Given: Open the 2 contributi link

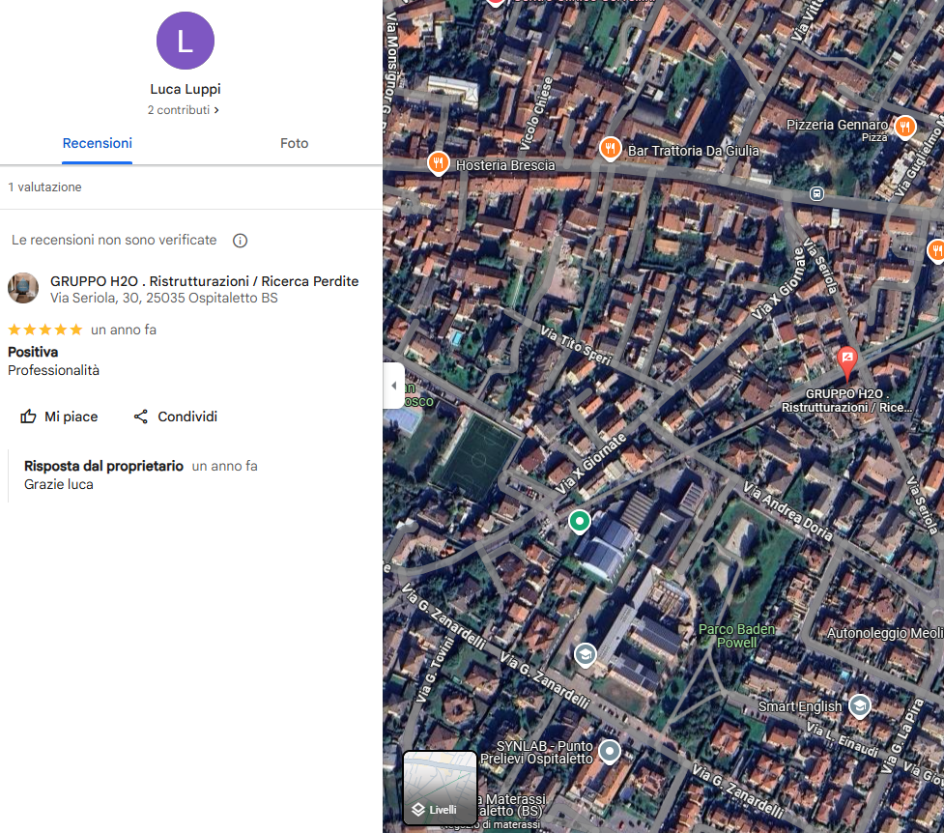Looking at the screenshot, I should click(183, 110).
